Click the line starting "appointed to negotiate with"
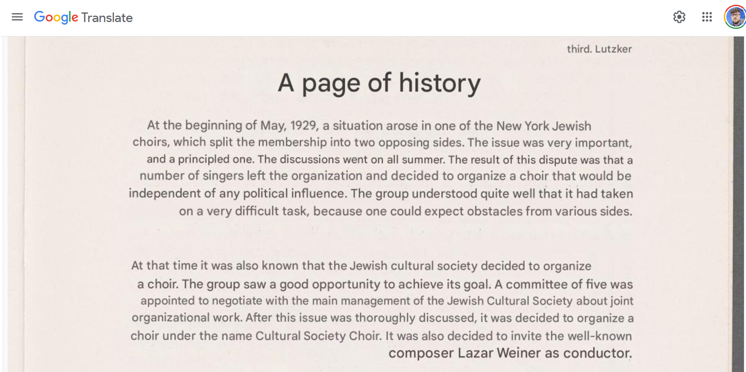Viewport: 746px width, 372px height. point(387,301)
